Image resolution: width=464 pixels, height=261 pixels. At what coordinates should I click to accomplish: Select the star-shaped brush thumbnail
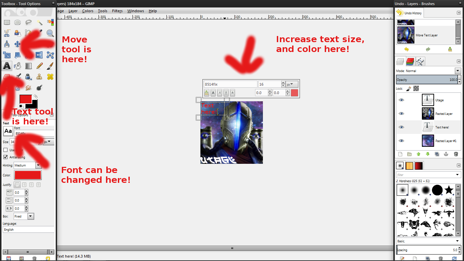[x=449, y=190]
